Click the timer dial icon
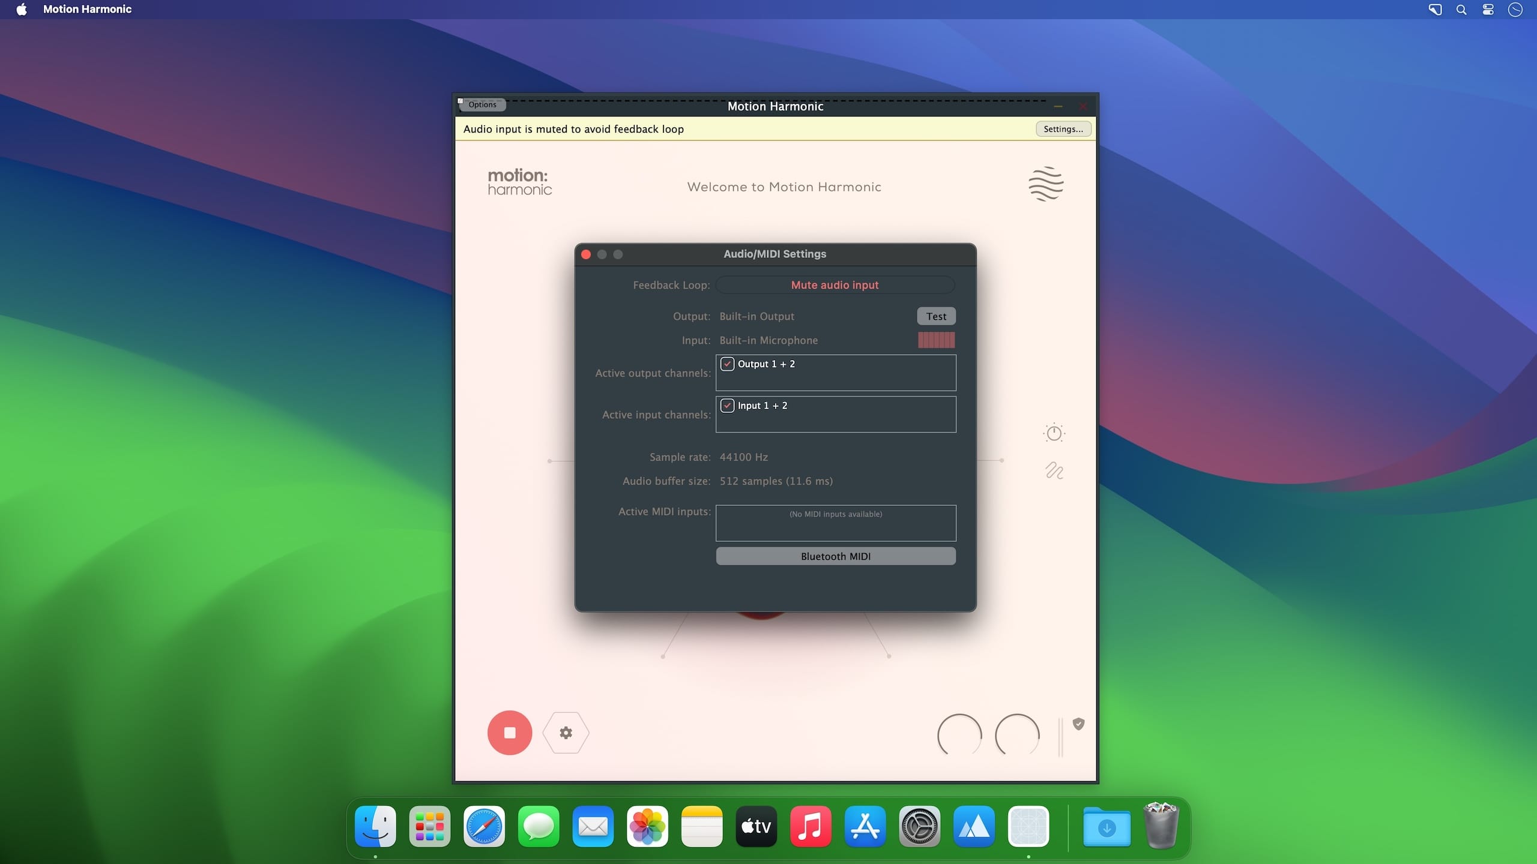The image size is (1537, 864). tap(1054, 433)
